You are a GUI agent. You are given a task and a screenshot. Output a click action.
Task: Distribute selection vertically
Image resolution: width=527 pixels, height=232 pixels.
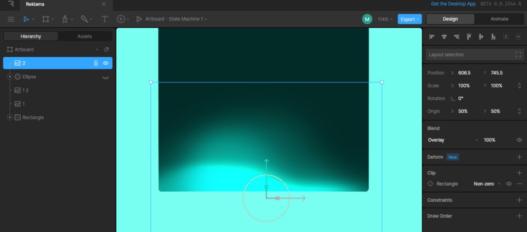tap(518, 37)
